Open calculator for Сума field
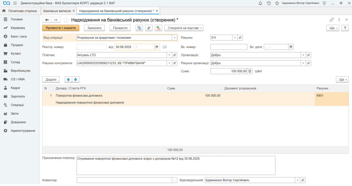 (250, 71)
